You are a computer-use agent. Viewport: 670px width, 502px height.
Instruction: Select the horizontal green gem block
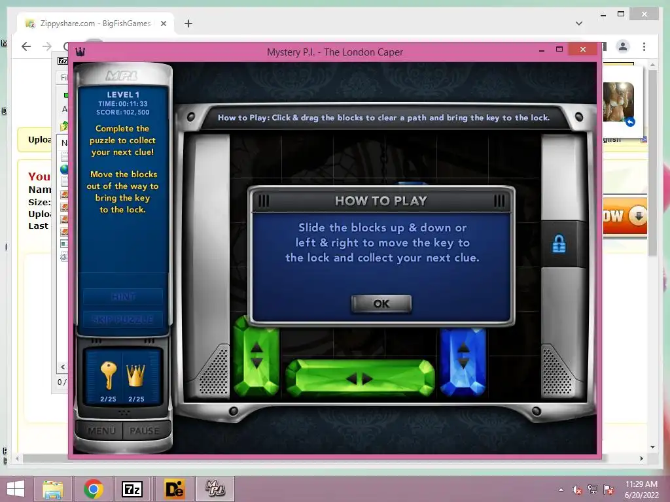click(x=360, y=378)
